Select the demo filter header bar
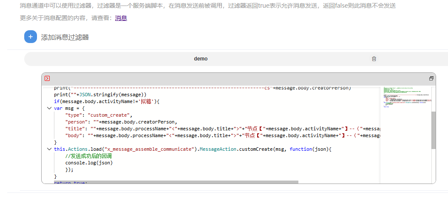The width and height of the screenshot is (448, 224). 236,59
